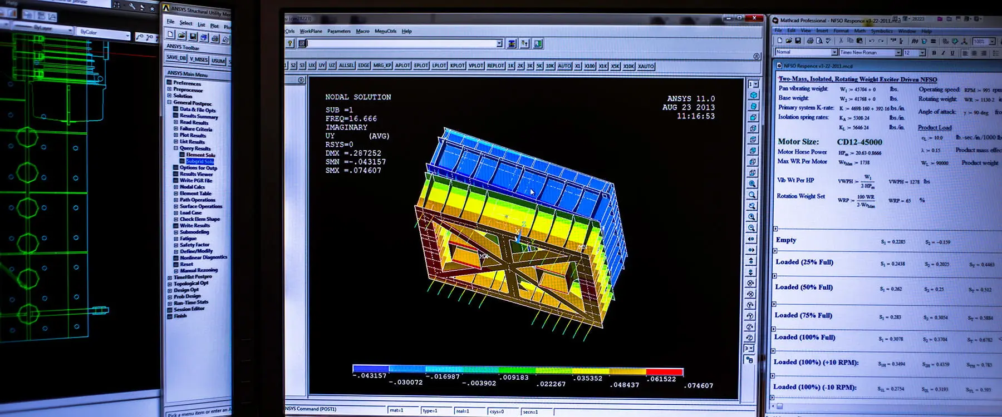The width and height of the screenshot is (1002, 417).
Task: Open the Times New Roman font dropdown
Action: pos(898,52)
